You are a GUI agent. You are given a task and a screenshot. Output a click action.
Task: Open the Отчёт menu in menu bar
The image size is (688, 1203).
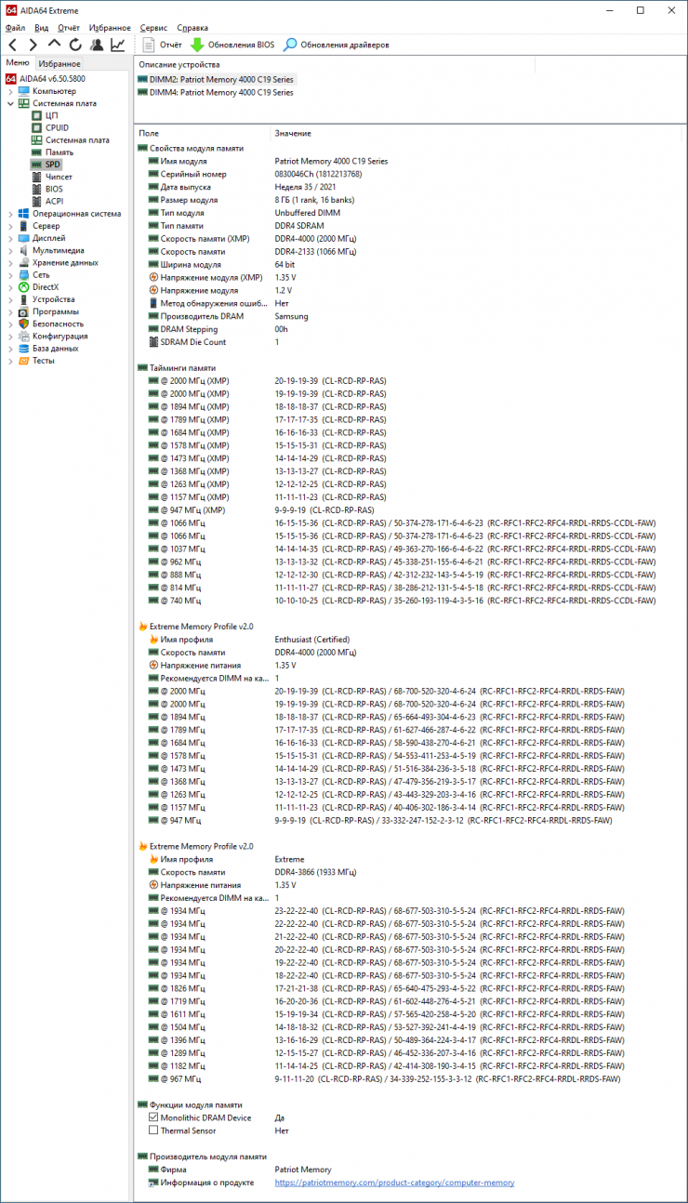click(69, 28)
